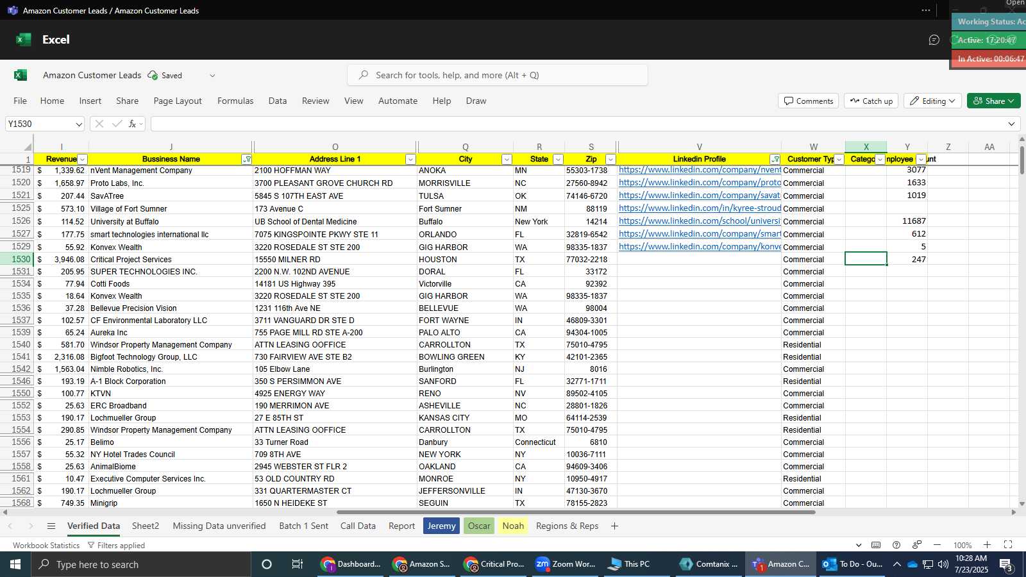
Task: Switch to the Sheet2 tab
Action: click(x=146, y=526)
